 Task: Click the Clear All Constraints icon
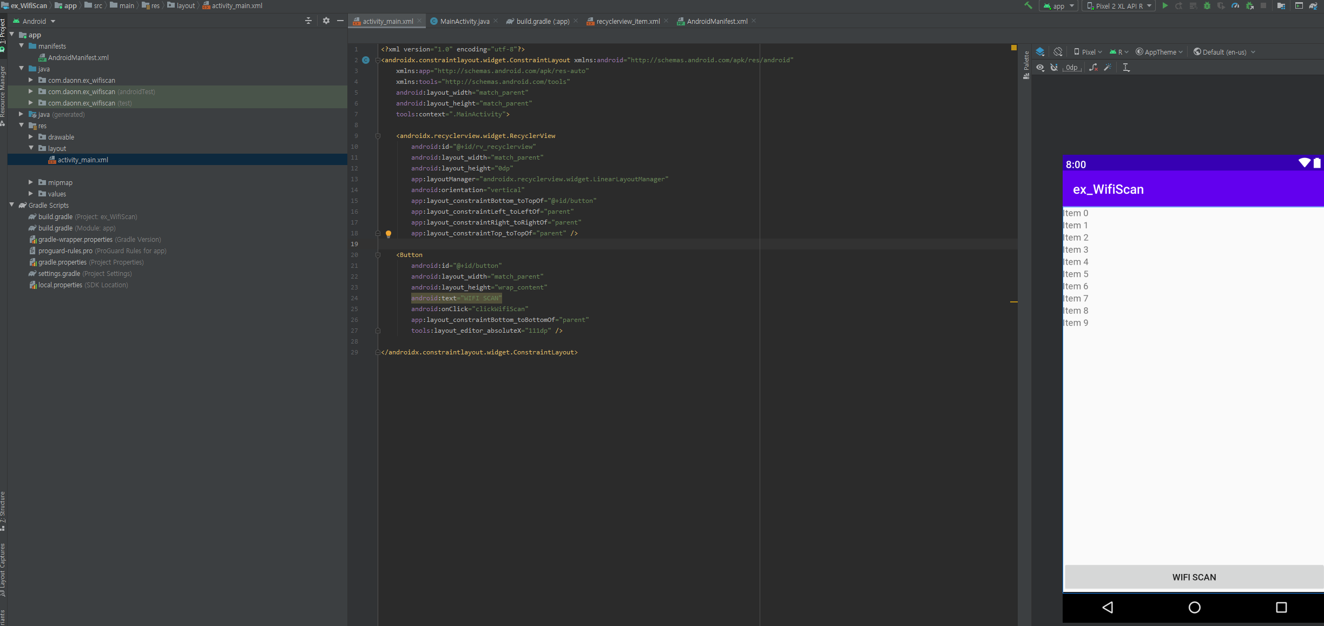tap(1094, 68)
